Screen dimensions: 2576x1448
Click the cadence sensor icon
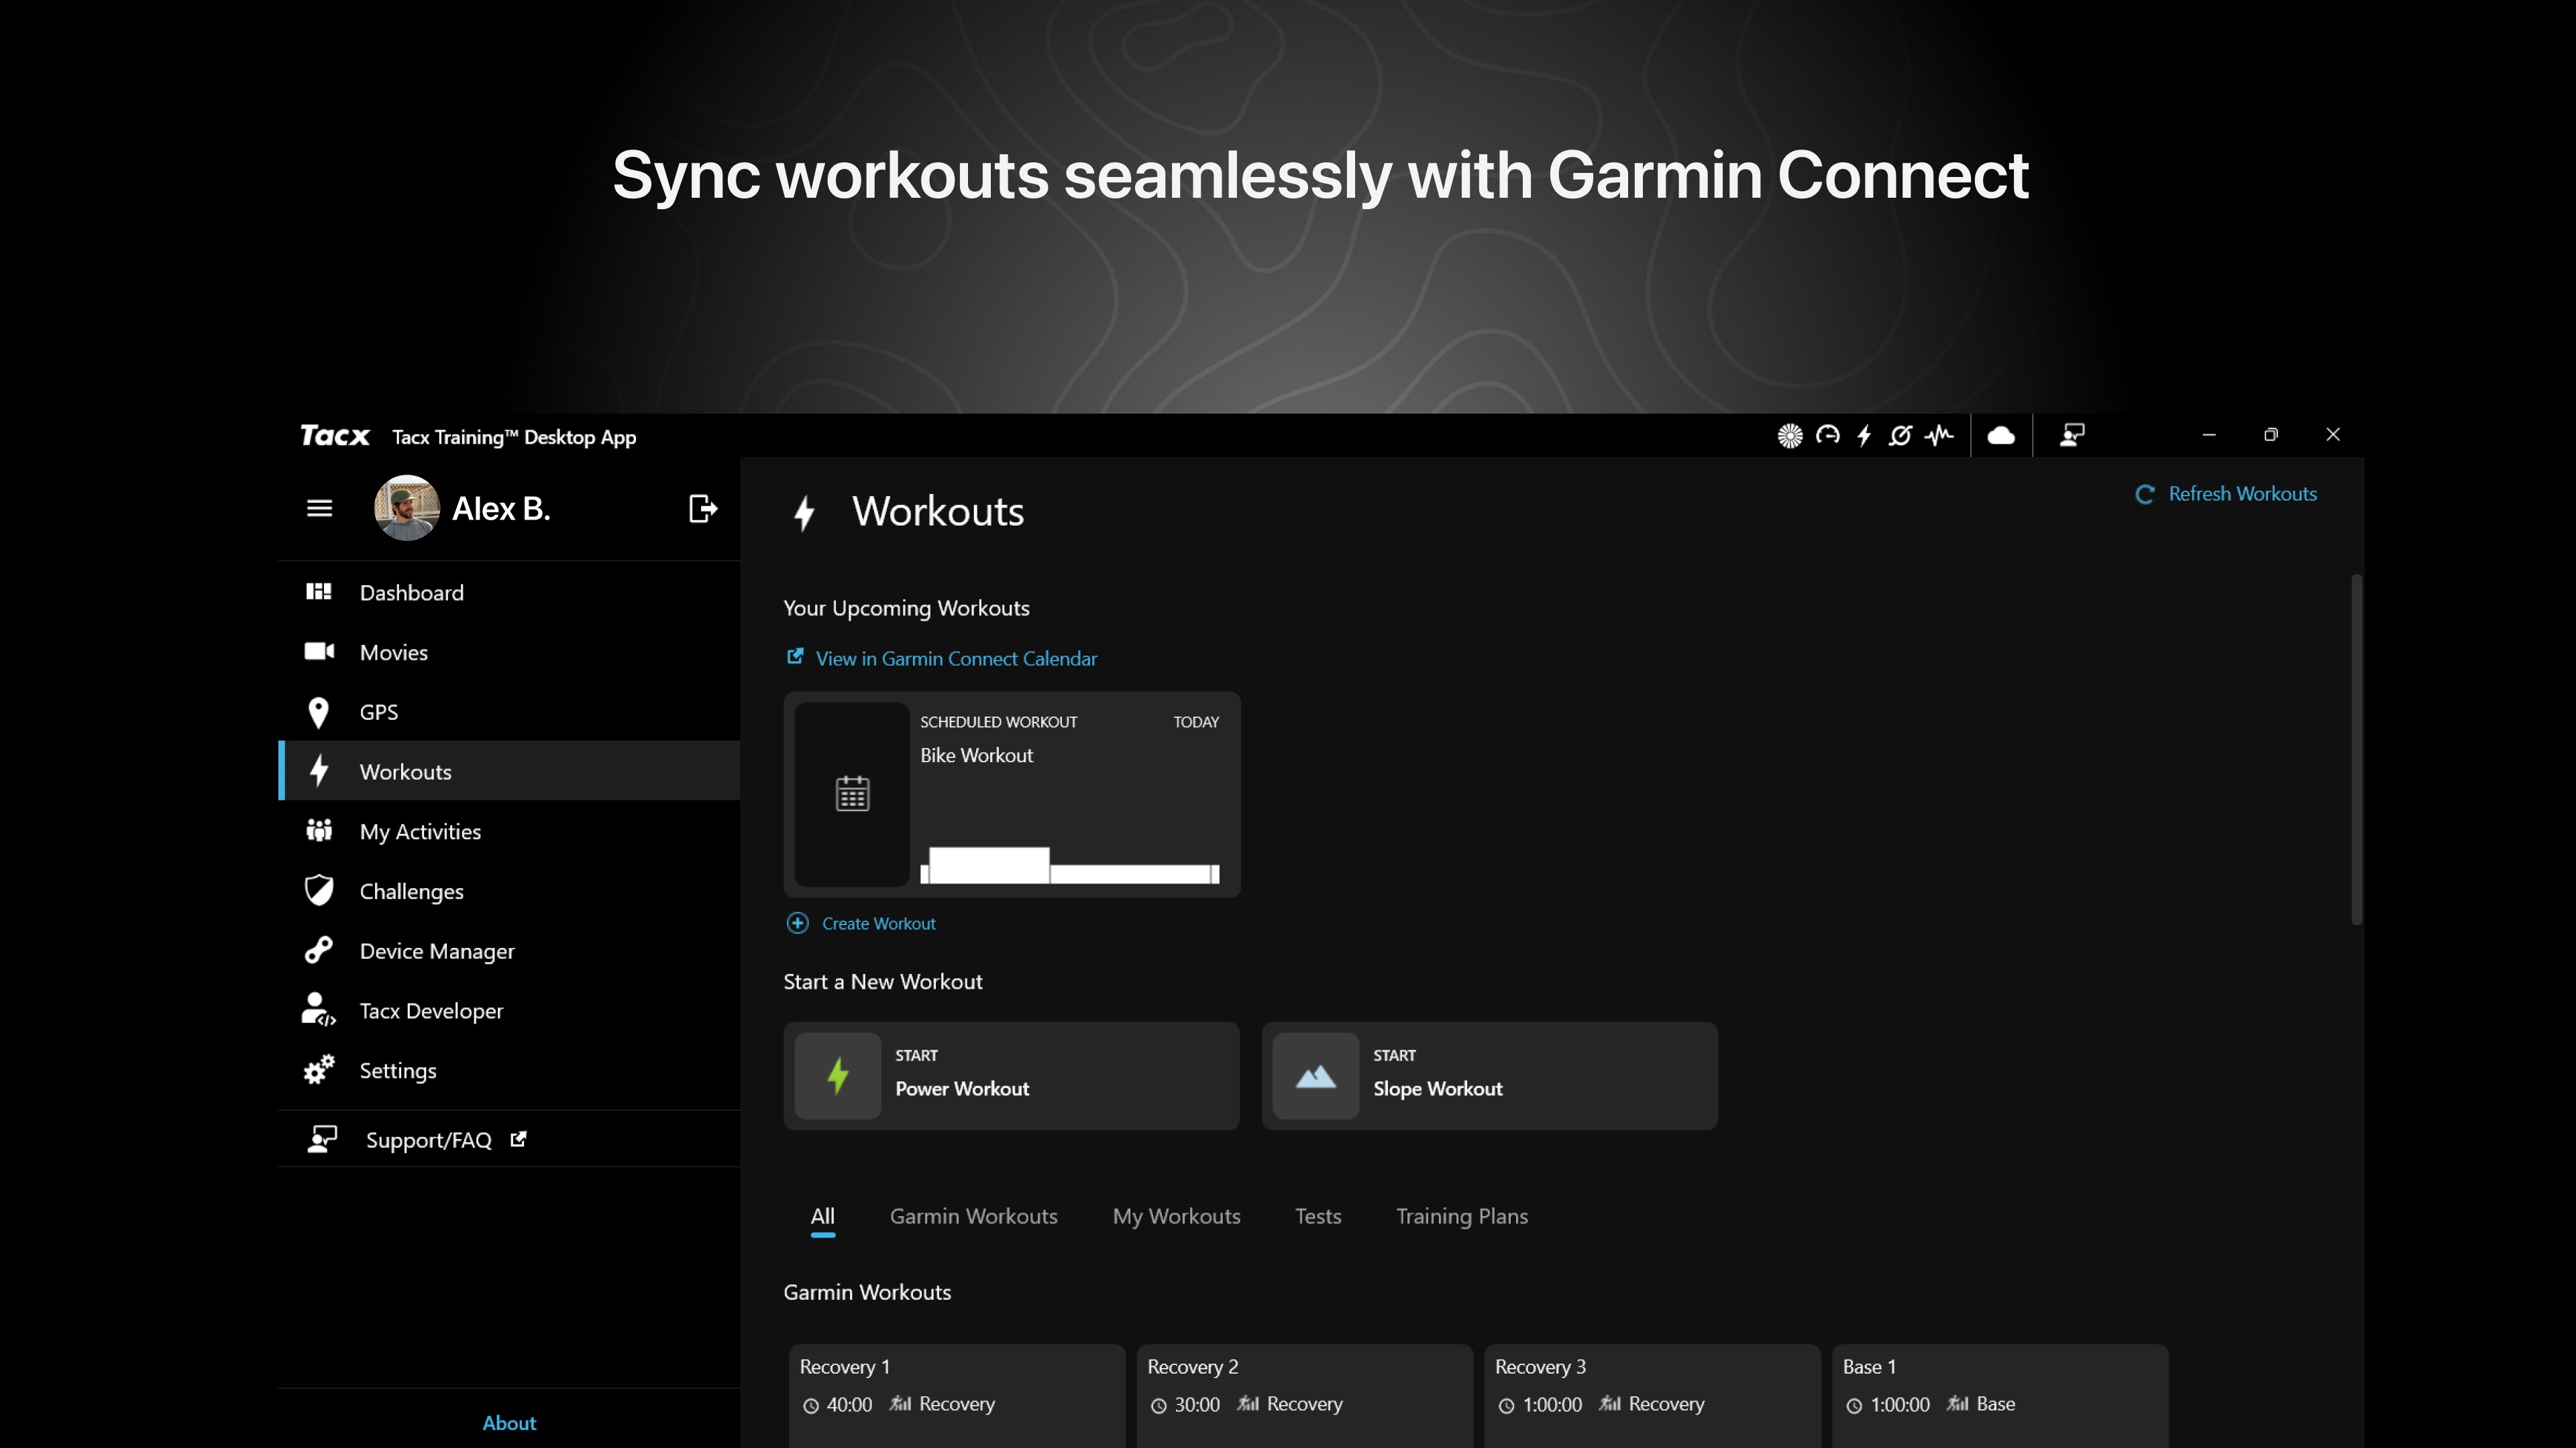click(1901, 434)
